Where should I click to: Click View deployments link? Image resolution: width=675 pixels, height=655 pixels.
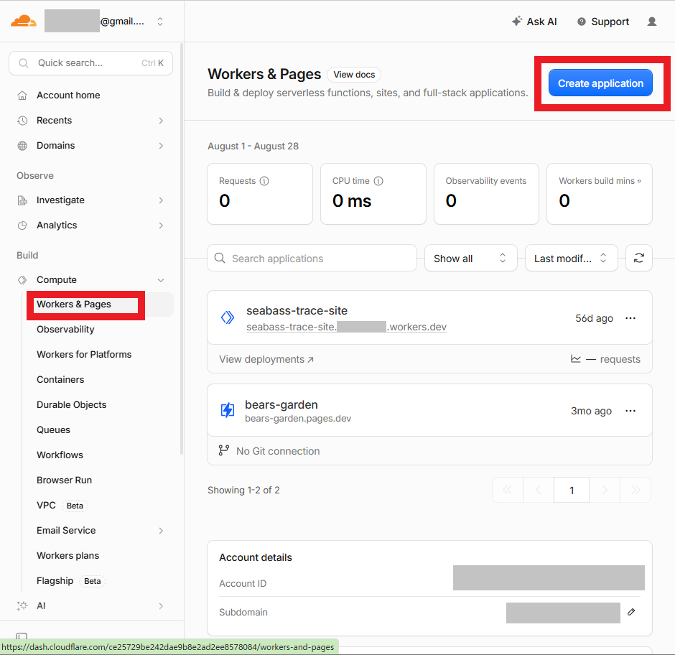[x=266, y=359]
